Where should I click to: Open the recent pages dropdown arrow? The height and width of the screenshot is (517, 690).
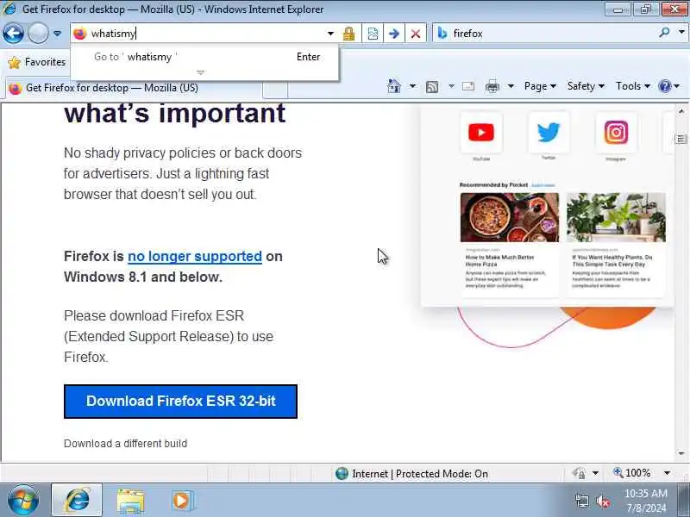click(57, 34)
